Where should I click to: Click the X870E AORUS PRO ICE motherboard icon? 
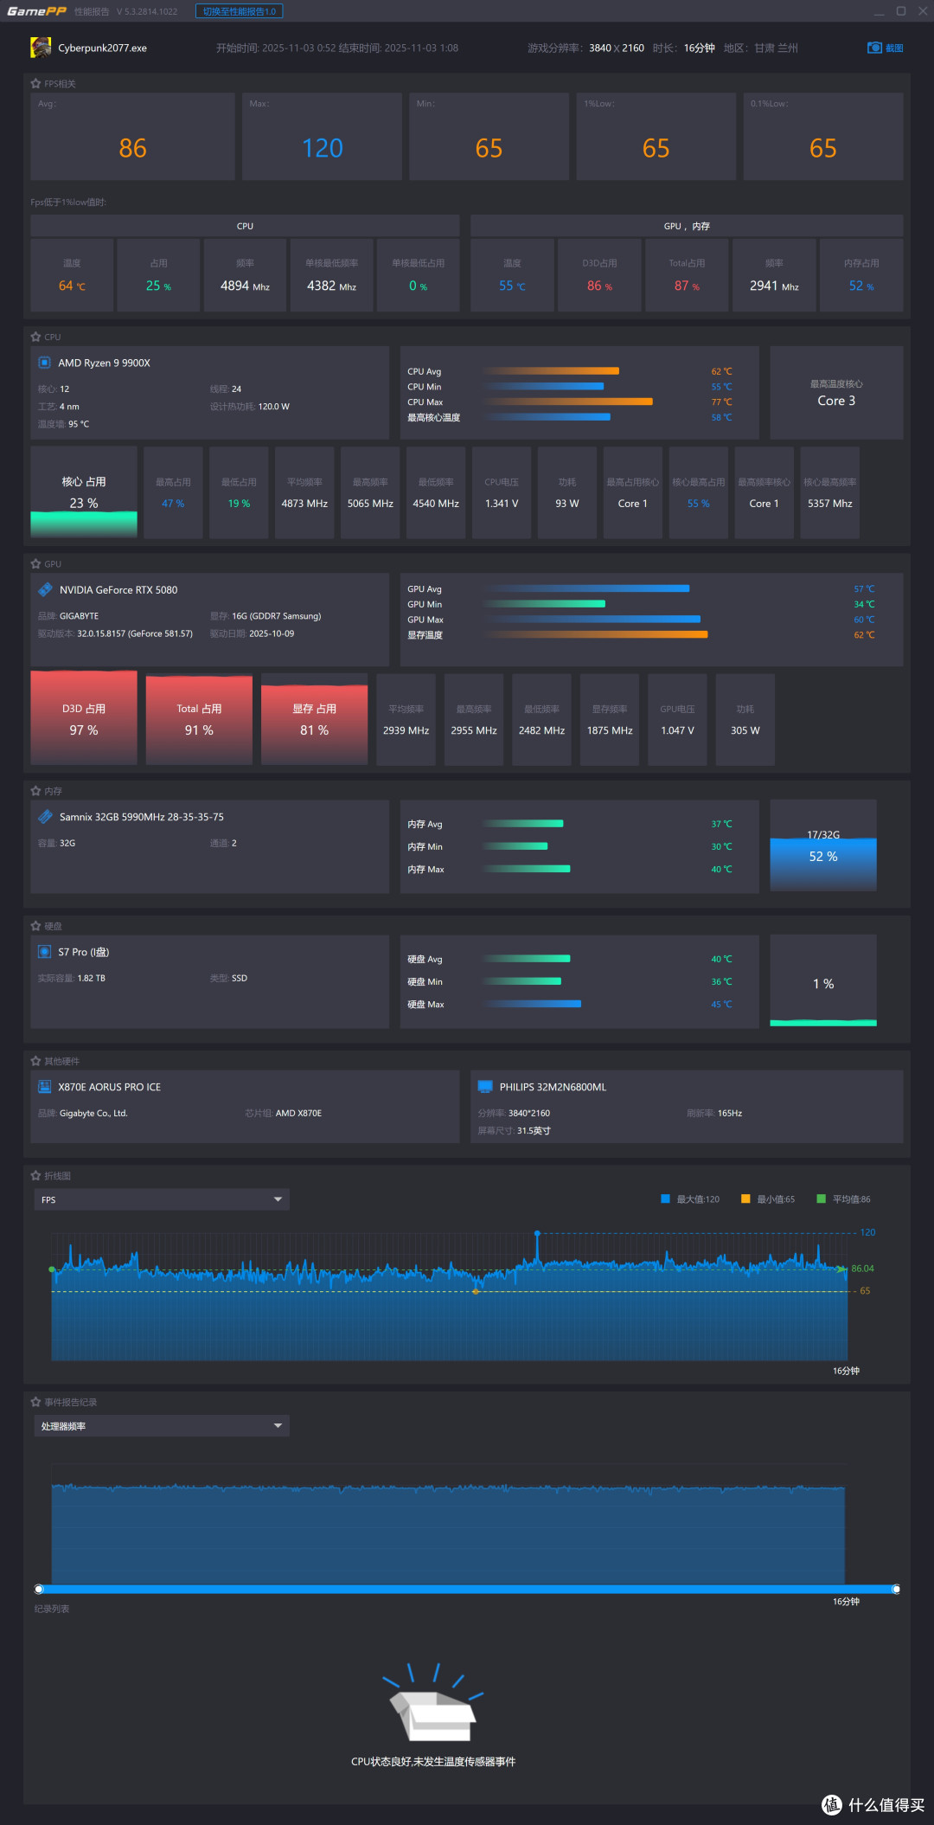point(45,1087)
